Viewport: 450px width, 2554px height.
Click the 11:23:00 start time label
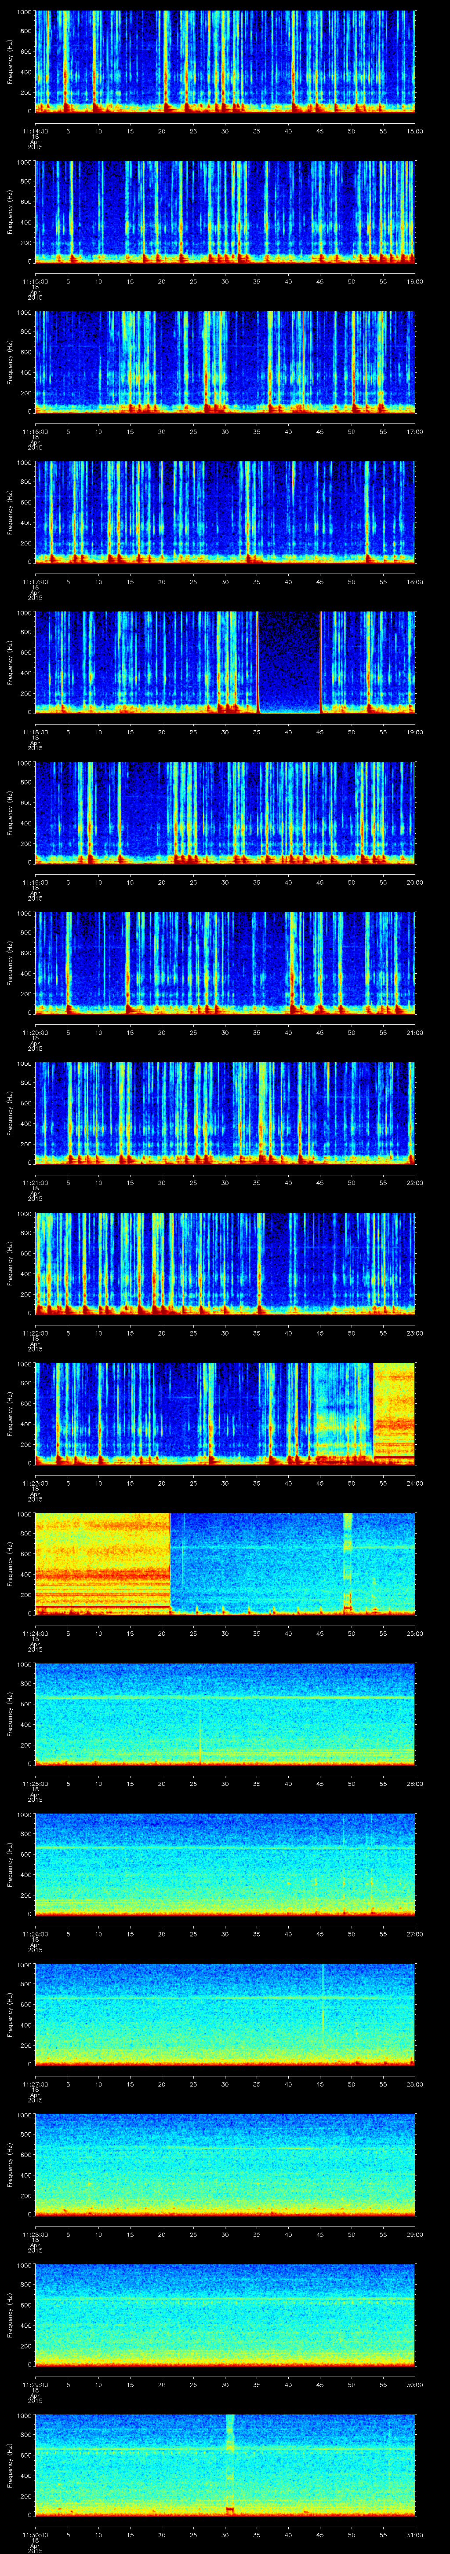point(35,1483)
